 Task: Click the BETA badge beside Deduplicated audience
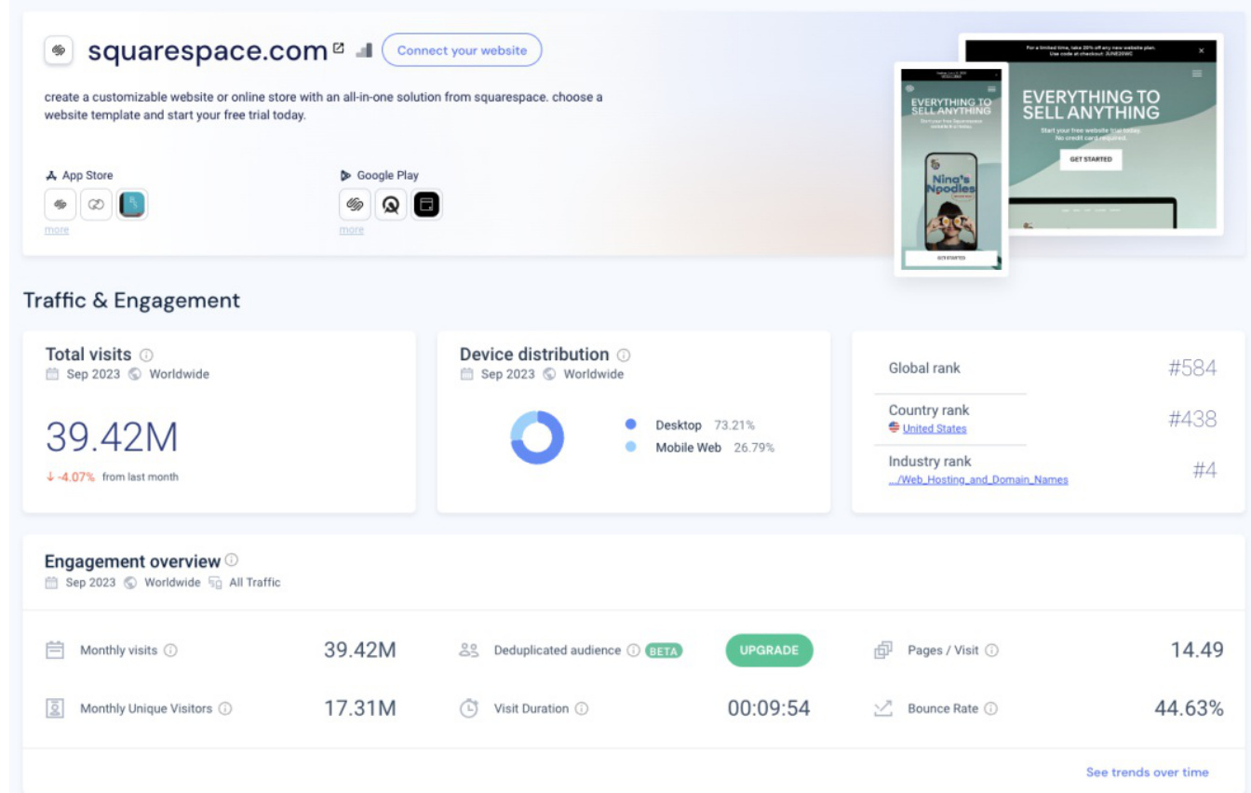coord(663,651)
